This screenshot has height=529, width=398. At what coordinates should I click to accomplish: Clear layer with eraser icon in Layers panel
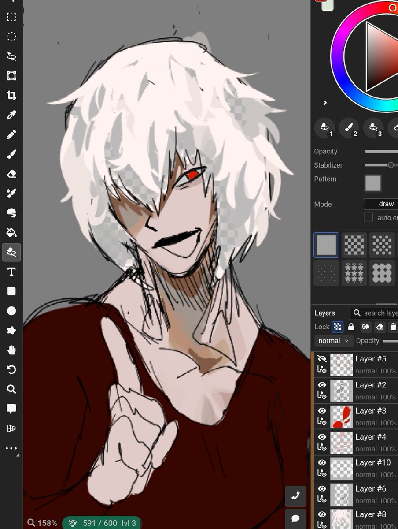(x=380, y=327)
